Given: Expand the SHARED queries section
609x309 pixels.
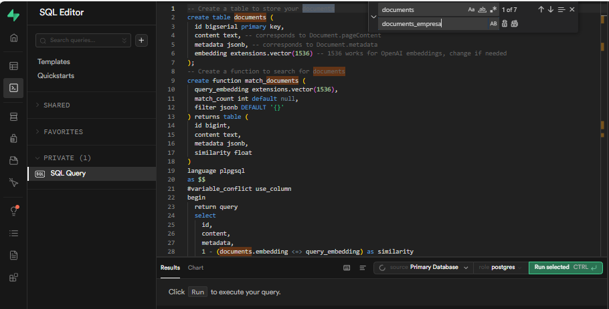Looking at the screenshot, I should coord(56,105).
